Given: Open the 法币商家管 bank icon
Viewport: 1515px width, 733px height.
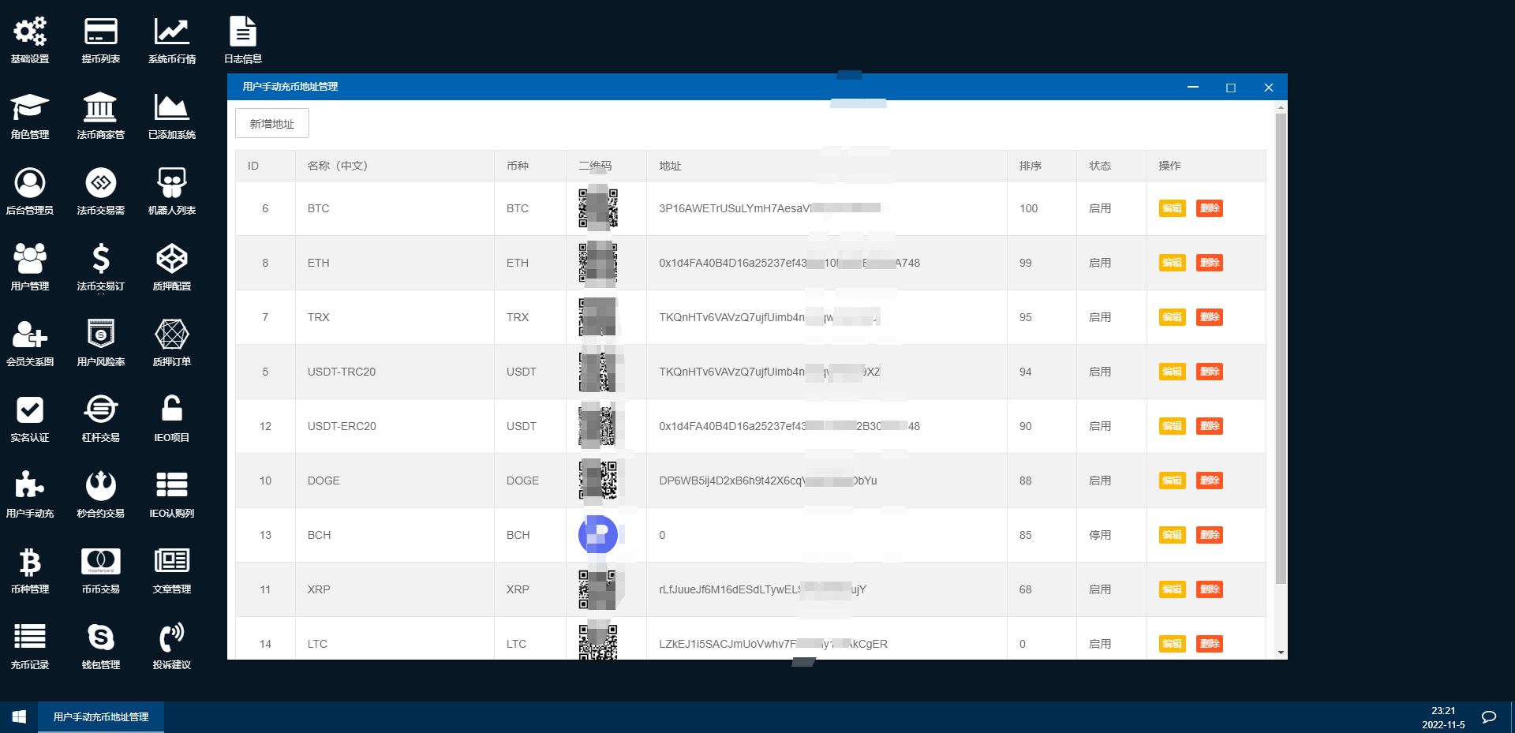Looking at the screenshot, I should pyautogui.click(x=101, y=107).
